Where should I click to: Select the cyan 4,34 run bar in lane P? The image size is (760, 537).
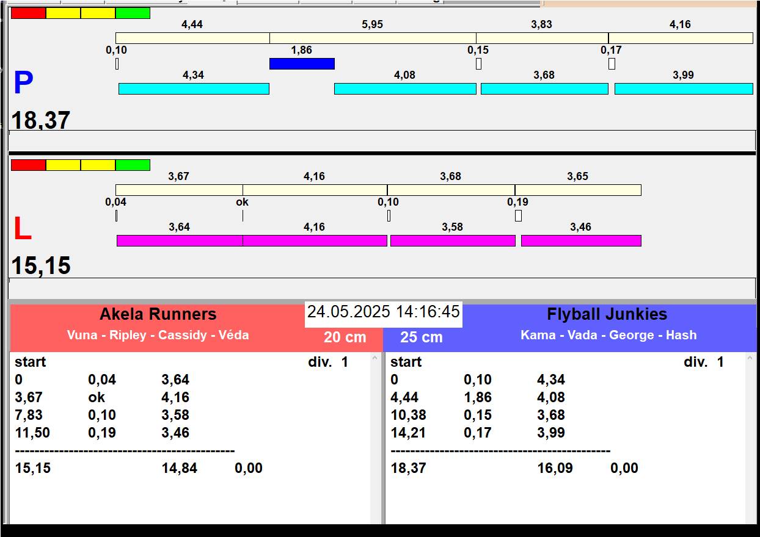coord(194,88)
